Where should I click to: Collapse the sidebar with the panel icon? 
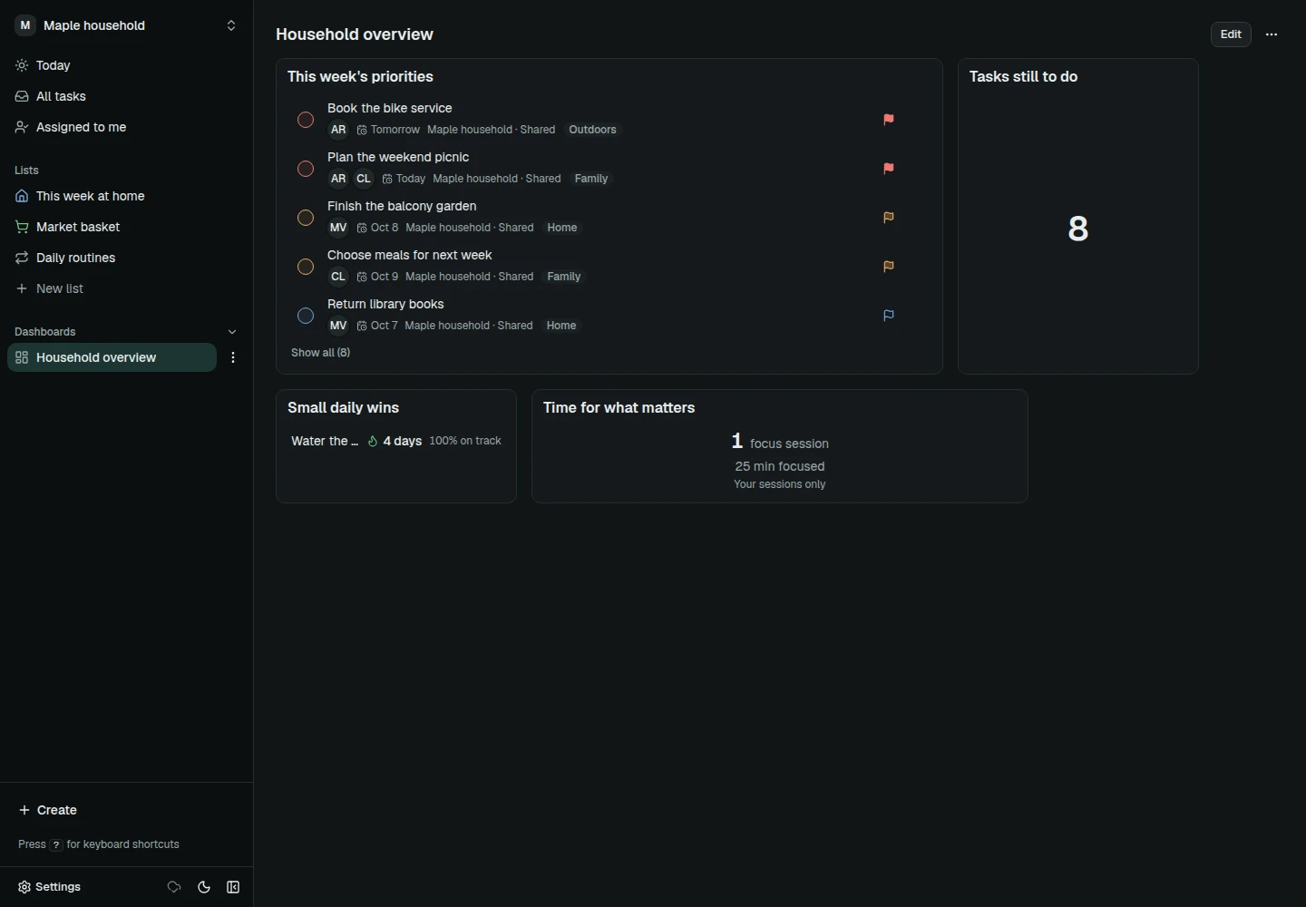[x=233, y=887]
